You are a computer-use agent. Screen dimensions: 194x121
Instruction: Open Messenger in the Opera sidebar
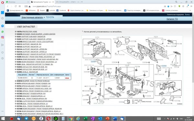click(x=3, y=26)
